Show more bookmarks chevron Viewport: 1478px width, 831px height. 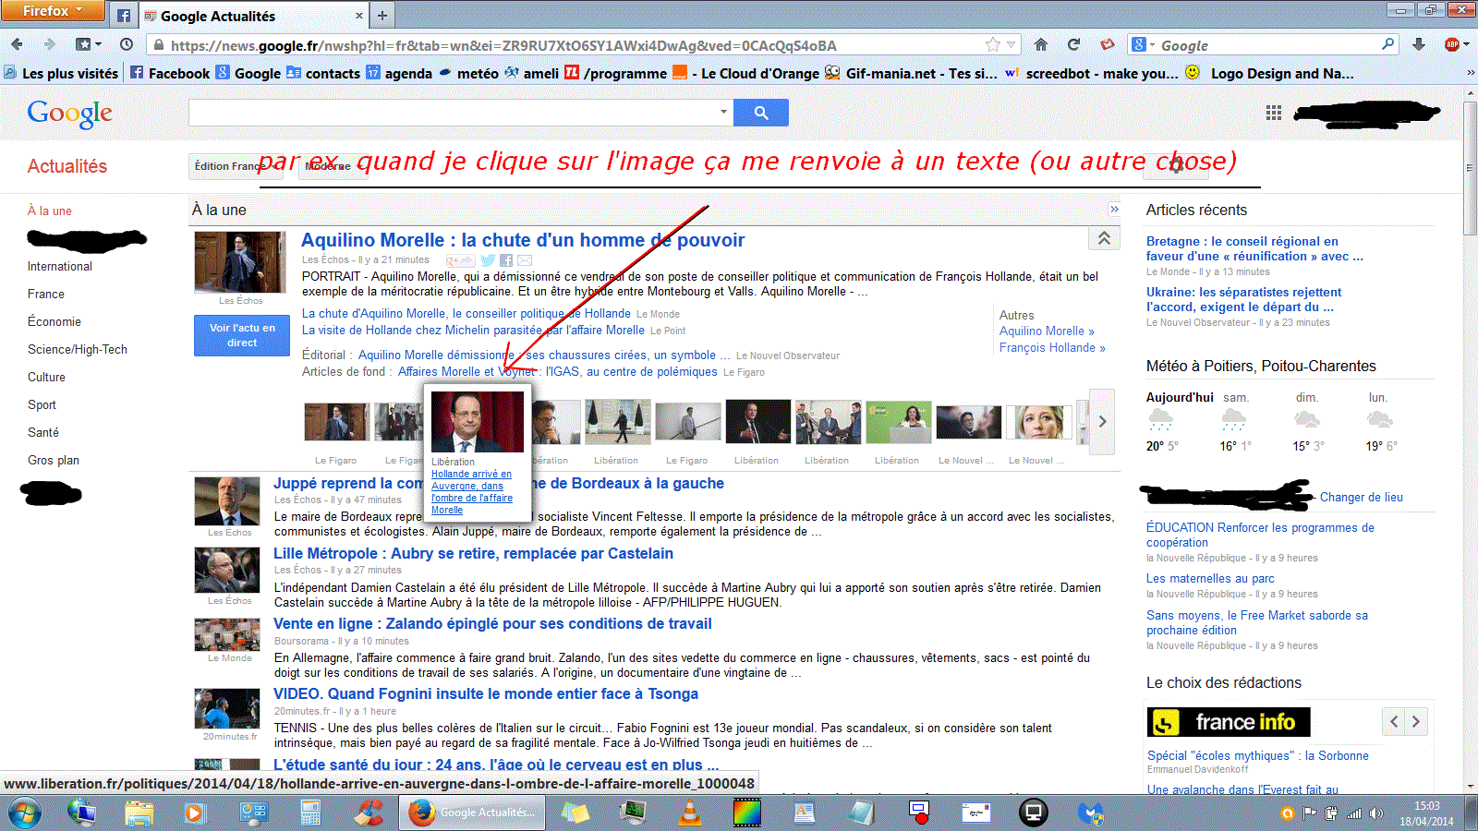[1472, 73]
